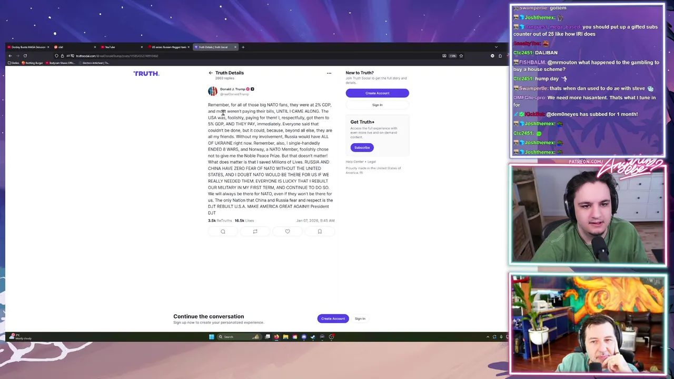
Task: Click the 'Continue the conversation' heading
Action: point(209,317)
